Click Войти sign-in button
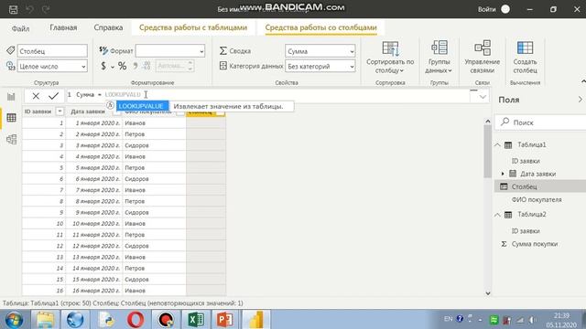The image size is (586, 329). click(486, 9)
